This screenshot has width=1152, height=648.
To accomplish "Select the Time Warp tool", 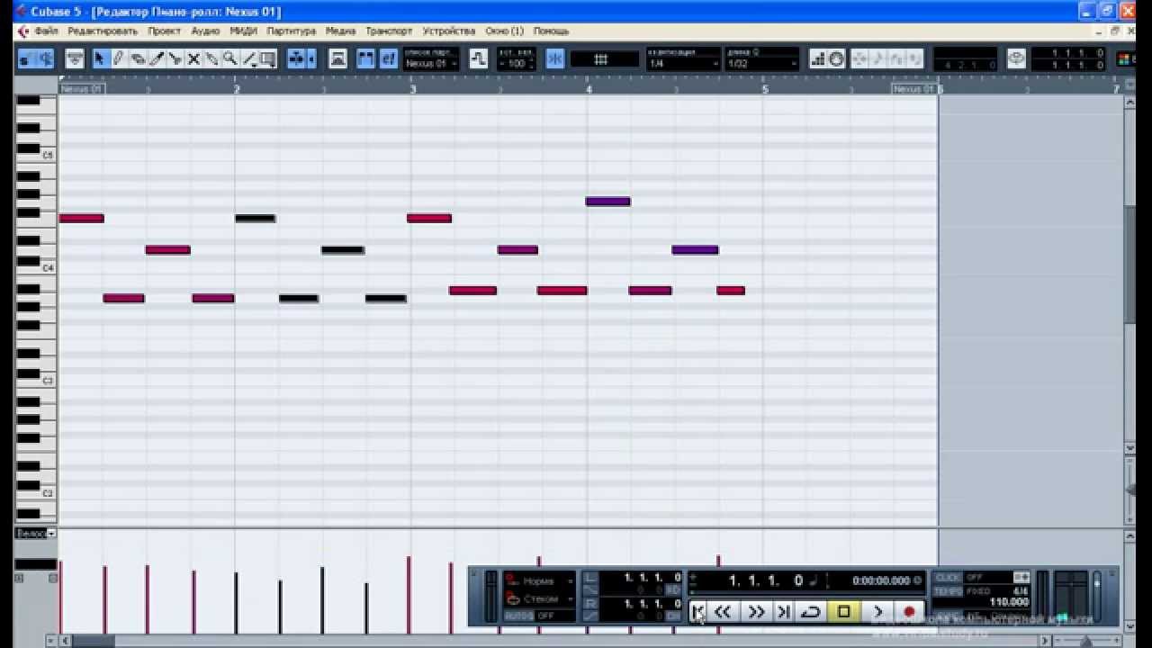I will 268,58.
